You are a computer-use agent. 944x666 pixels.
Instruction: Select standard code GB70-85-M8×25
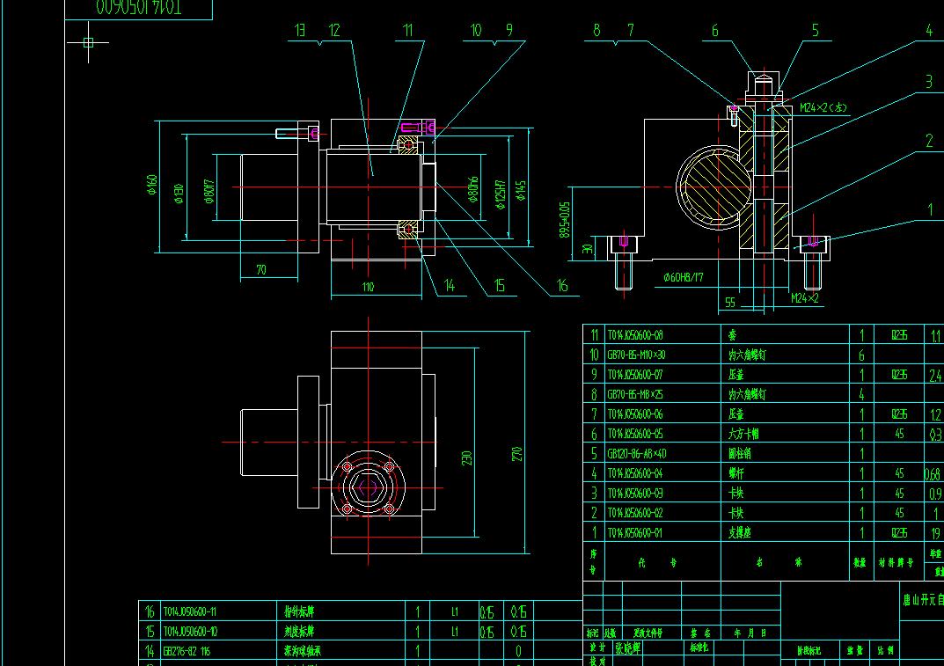635,395
